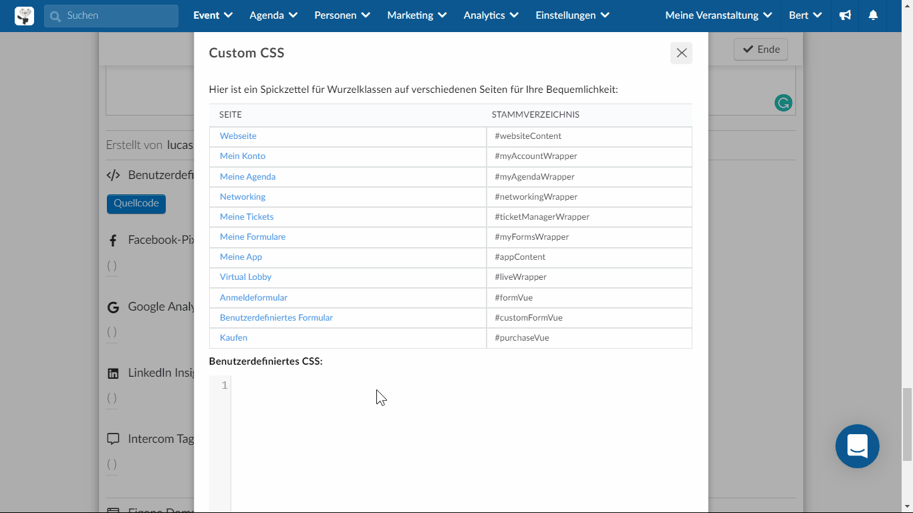Open the Meine App link
Screen dimensions: 913x513
point(241,257)
